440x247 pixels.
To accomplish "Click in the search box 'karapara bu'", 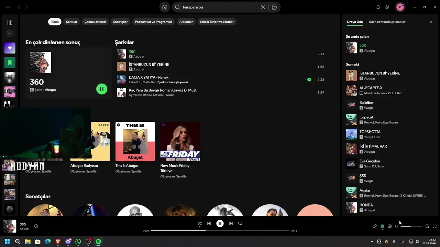I will [x=221, y=7].
